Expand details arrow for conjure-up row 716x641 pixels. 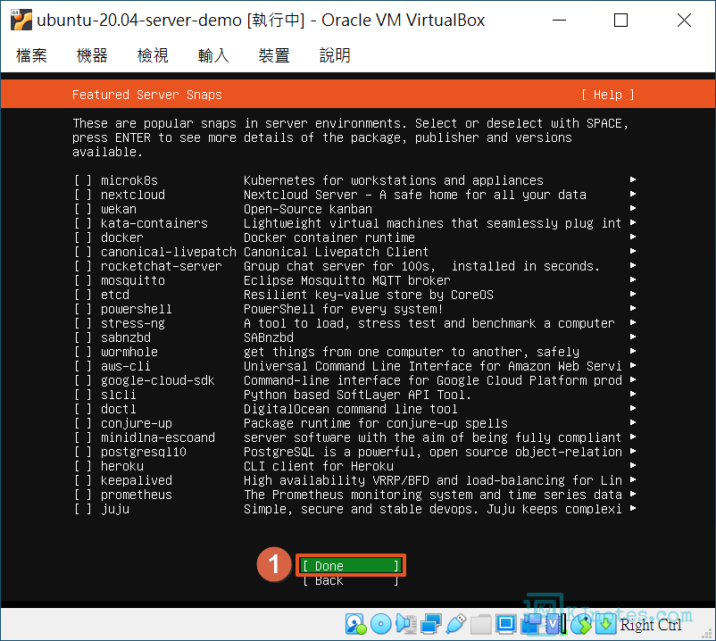tap(633, 423)
